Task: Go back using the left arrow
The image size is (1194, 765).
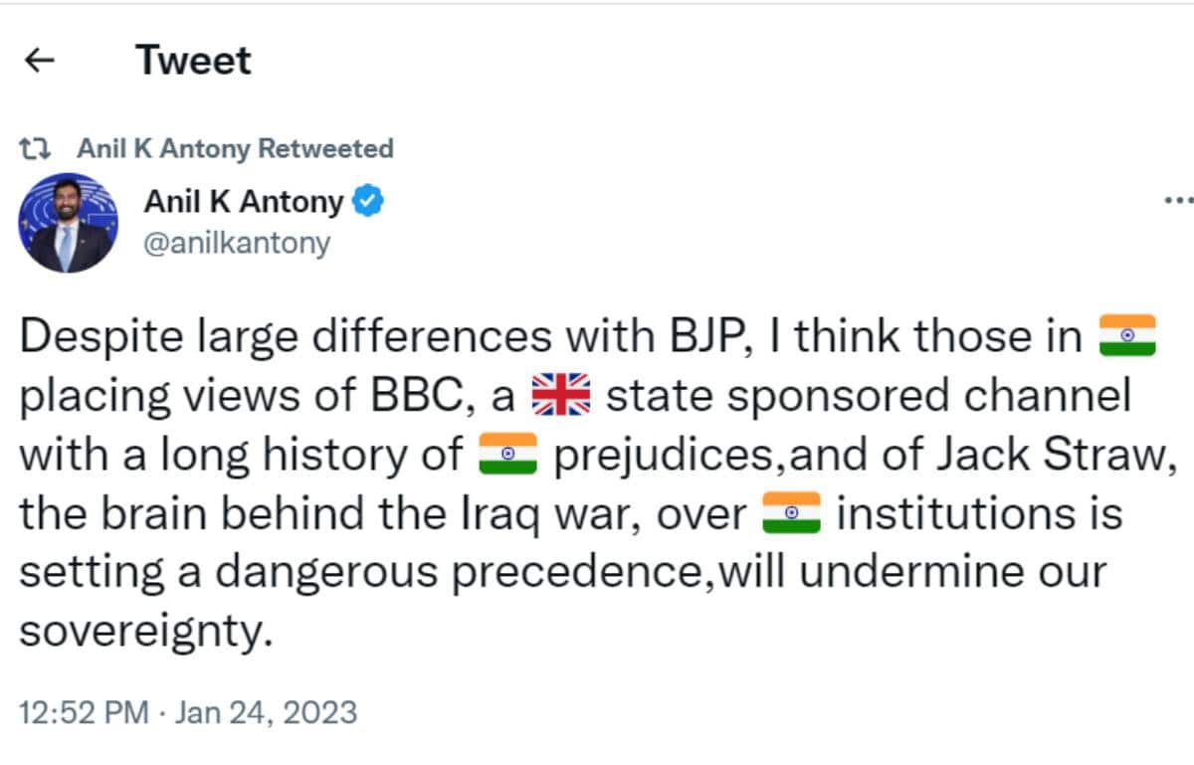Action: 39,61
